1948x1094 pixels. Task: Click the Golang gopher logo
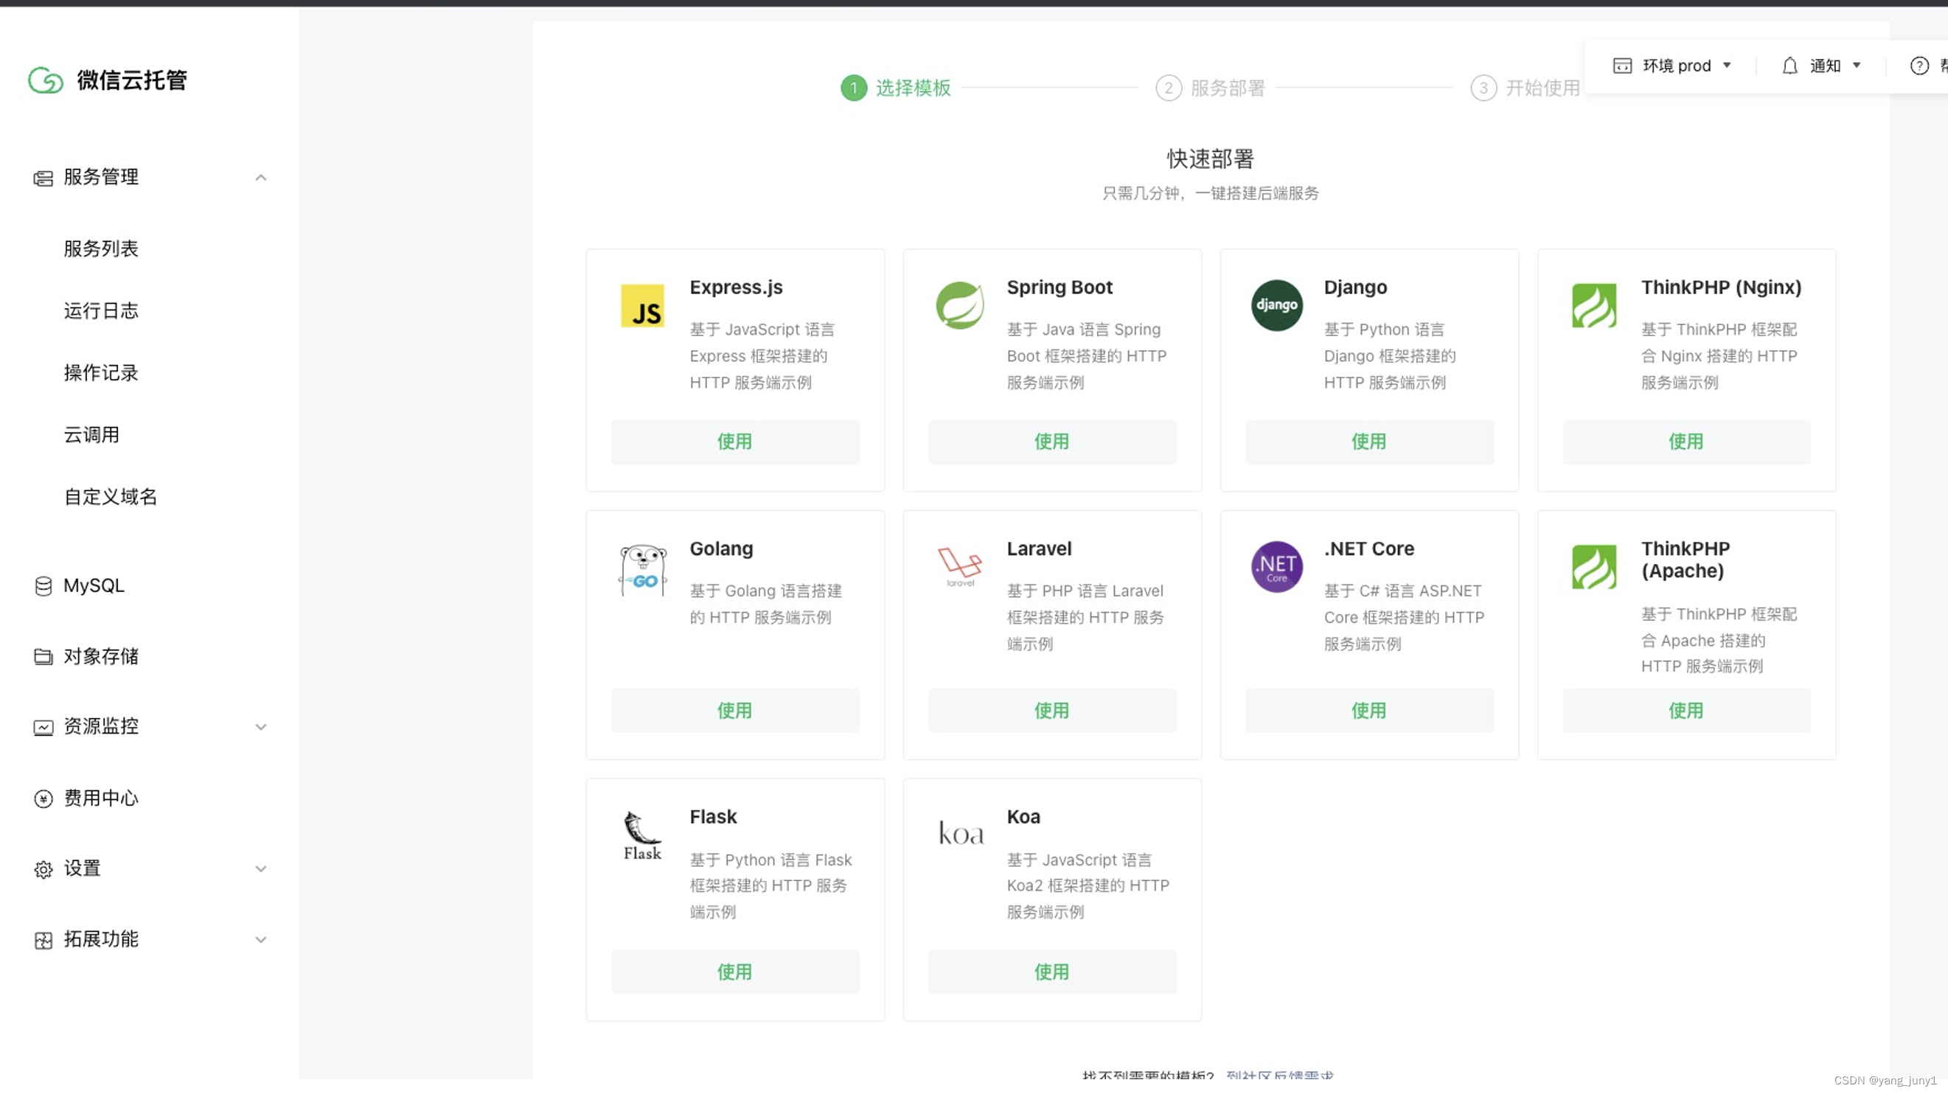click(x=642, y=570)
